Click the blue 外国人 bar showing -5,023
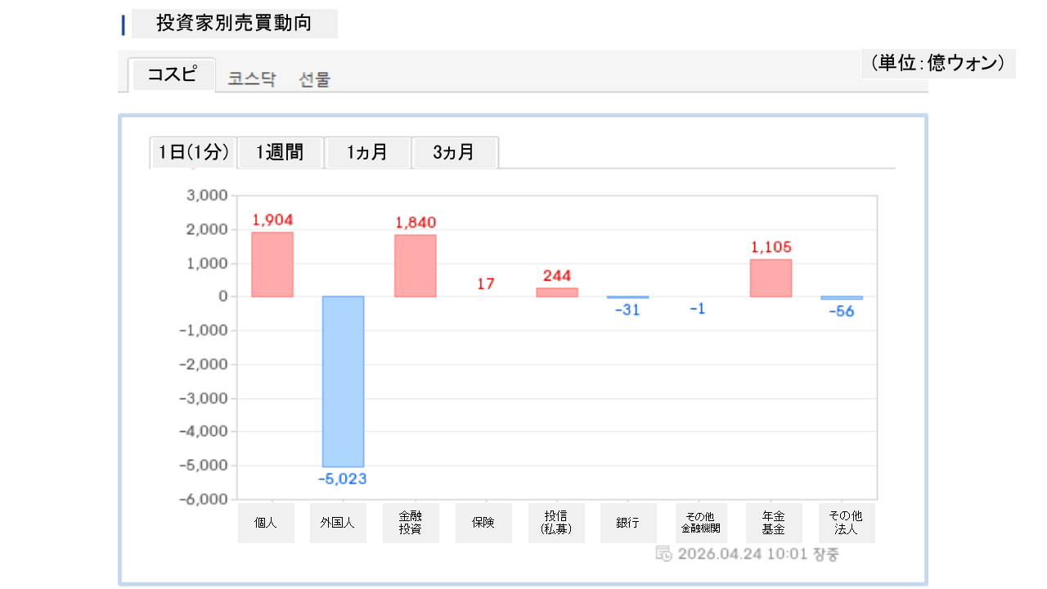The height and width of the screenshot is (589, 1047). (x=343, y=381)
